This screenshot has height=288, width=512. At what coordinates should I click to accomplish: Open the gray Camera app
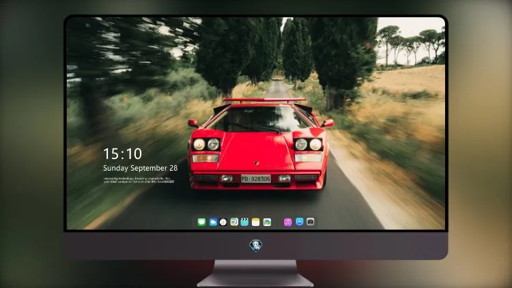310,222
